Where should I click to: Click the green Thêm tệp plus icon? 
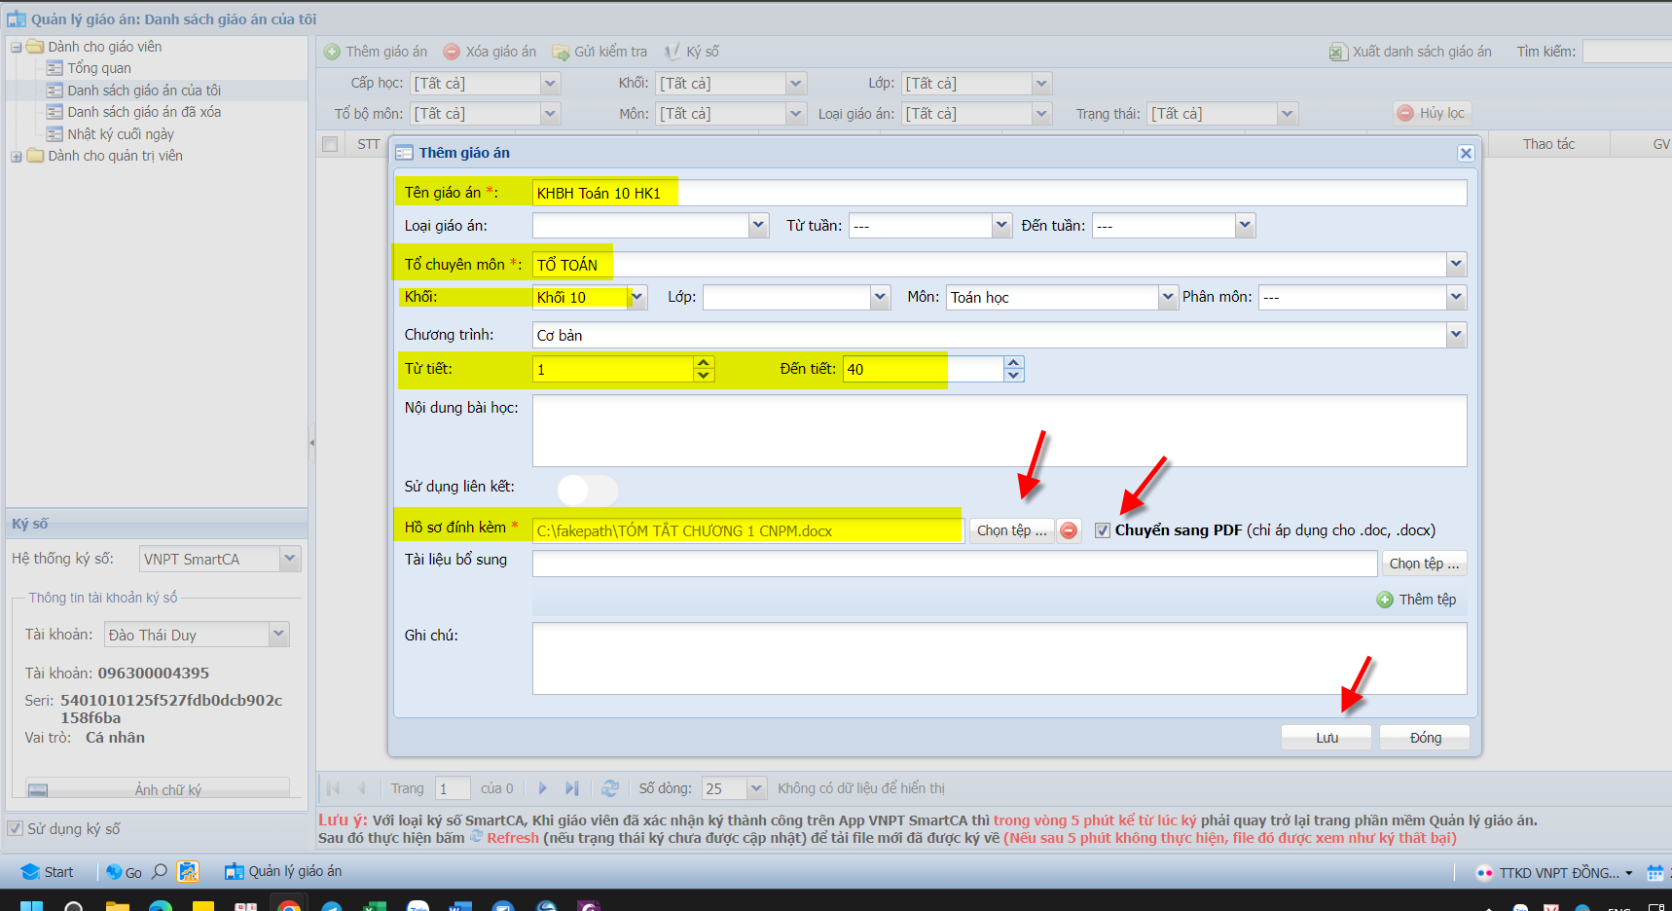coord(1385,600)
